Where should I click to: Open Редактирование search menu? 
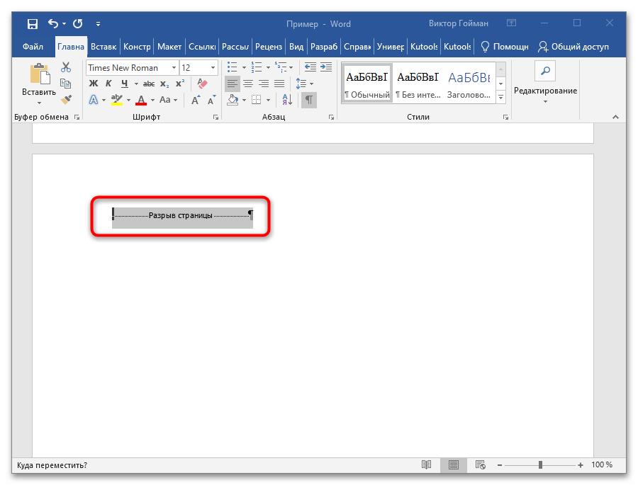[545, 83]
